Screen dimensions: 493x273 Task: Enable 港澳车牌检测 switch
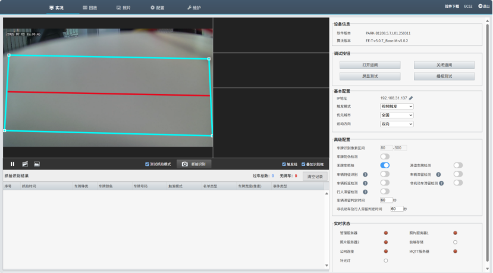tap(458, 165)
